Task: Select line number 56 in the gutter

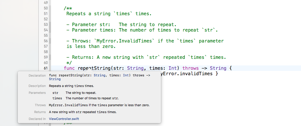Action: click(x=46, y=41)
